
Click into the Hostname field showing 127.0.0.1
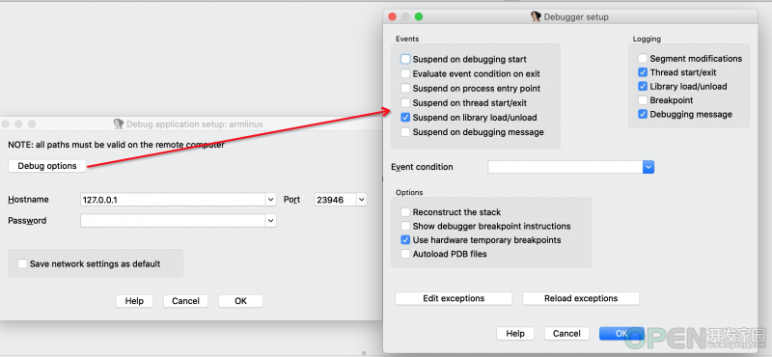(x=174, y=200)
